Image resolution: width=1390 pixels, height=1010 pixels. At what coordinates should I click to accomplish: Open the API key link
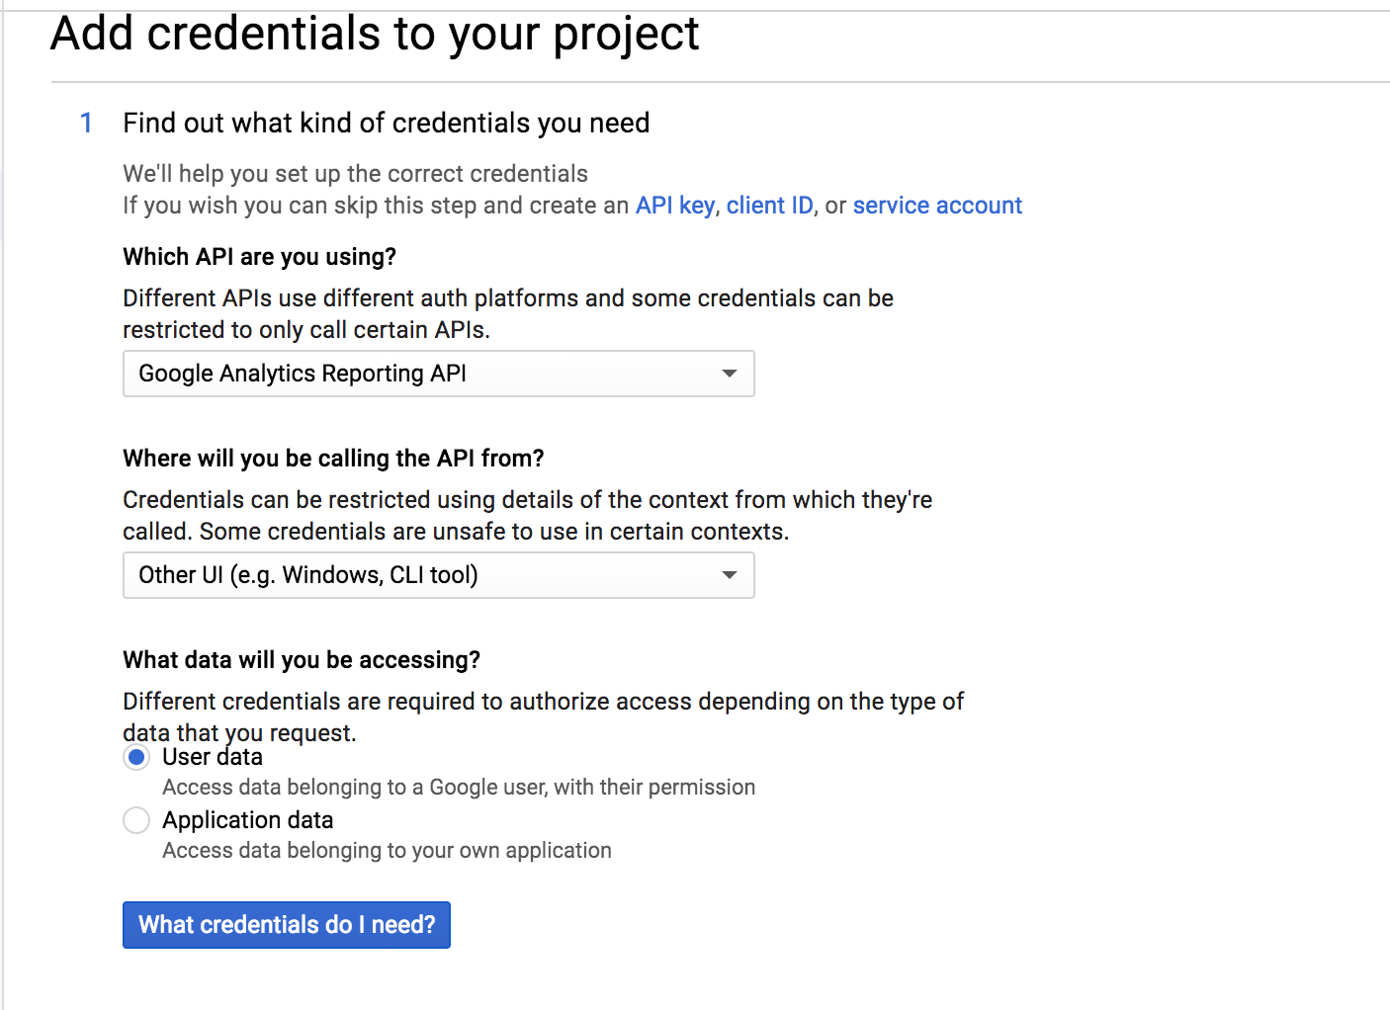pos(674,206)
